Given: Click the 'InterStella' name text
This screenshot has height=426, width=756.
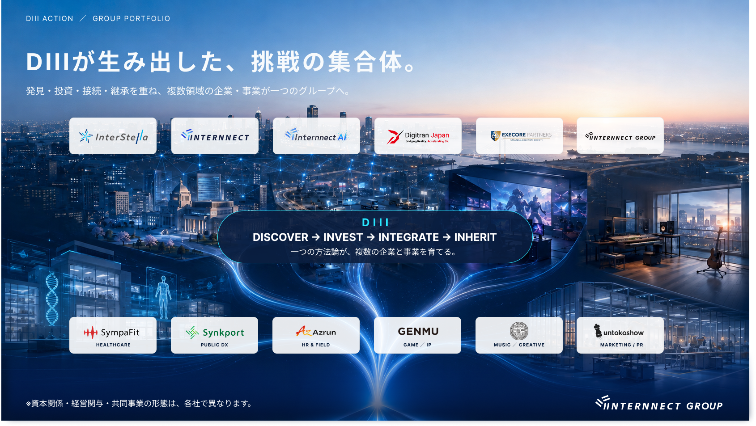Looking at the screenshot, I should point(121,137).
